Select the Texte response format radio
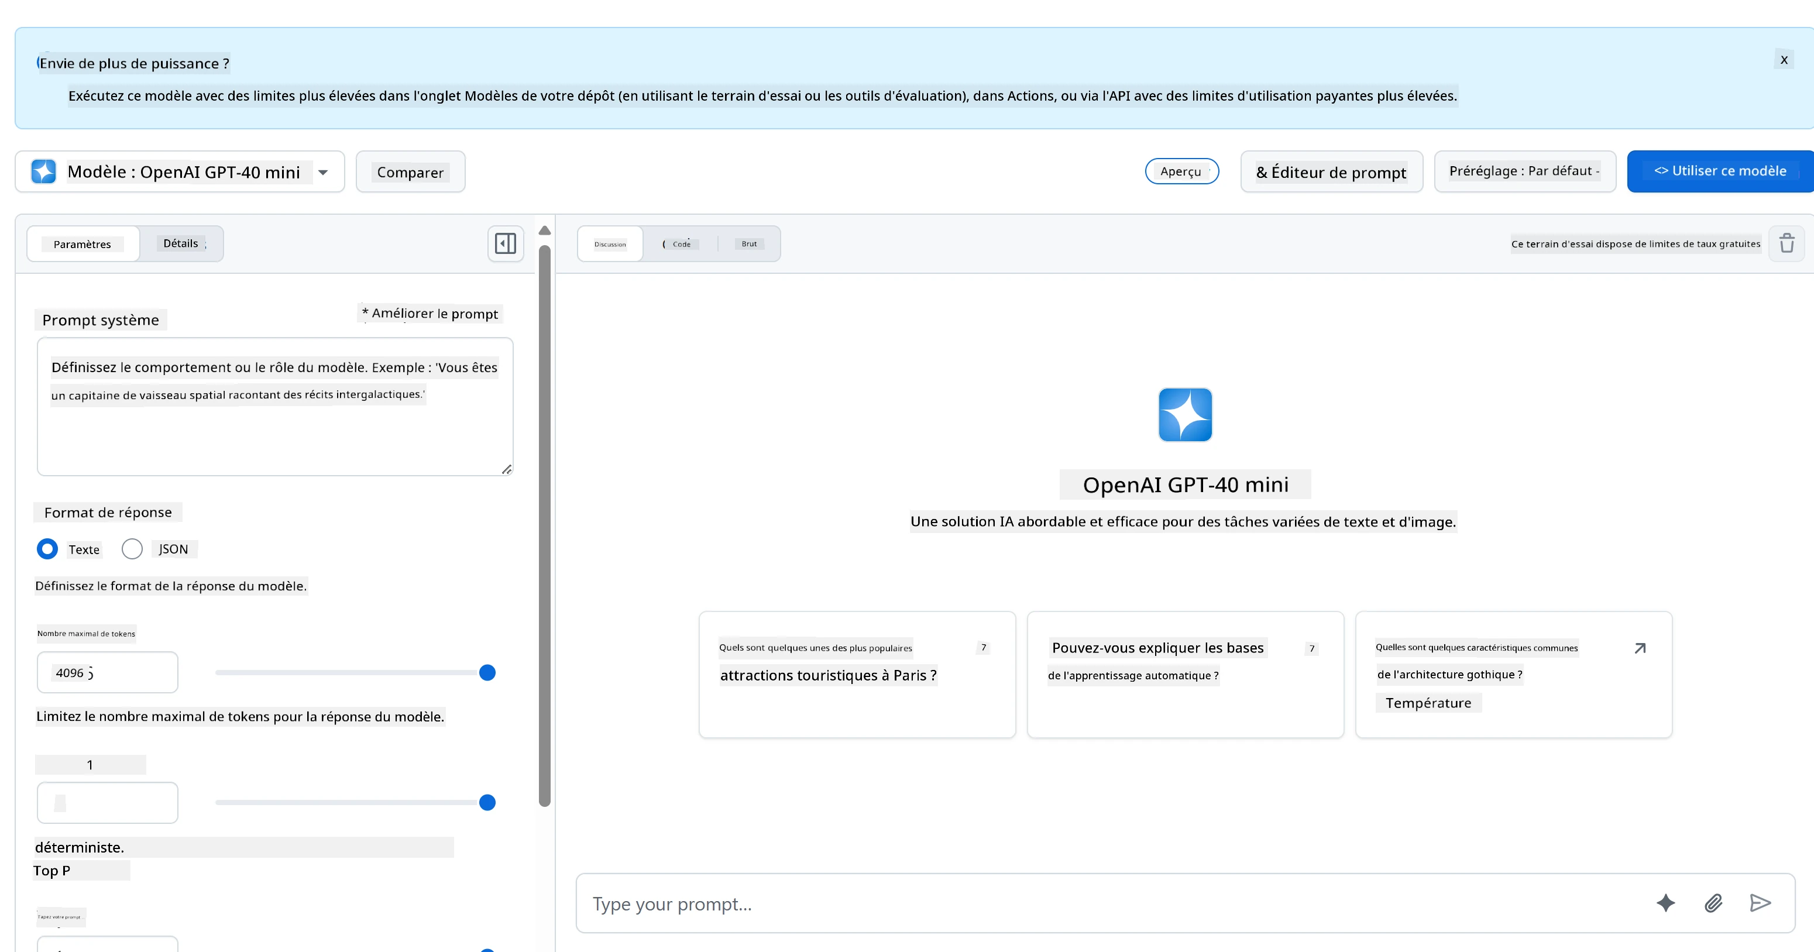This screenshot has width=1814, height=952. pos(47,548)
